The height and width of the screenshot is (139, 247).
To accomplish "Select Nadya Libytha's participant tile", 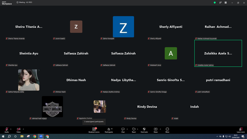I will point(123,80).
